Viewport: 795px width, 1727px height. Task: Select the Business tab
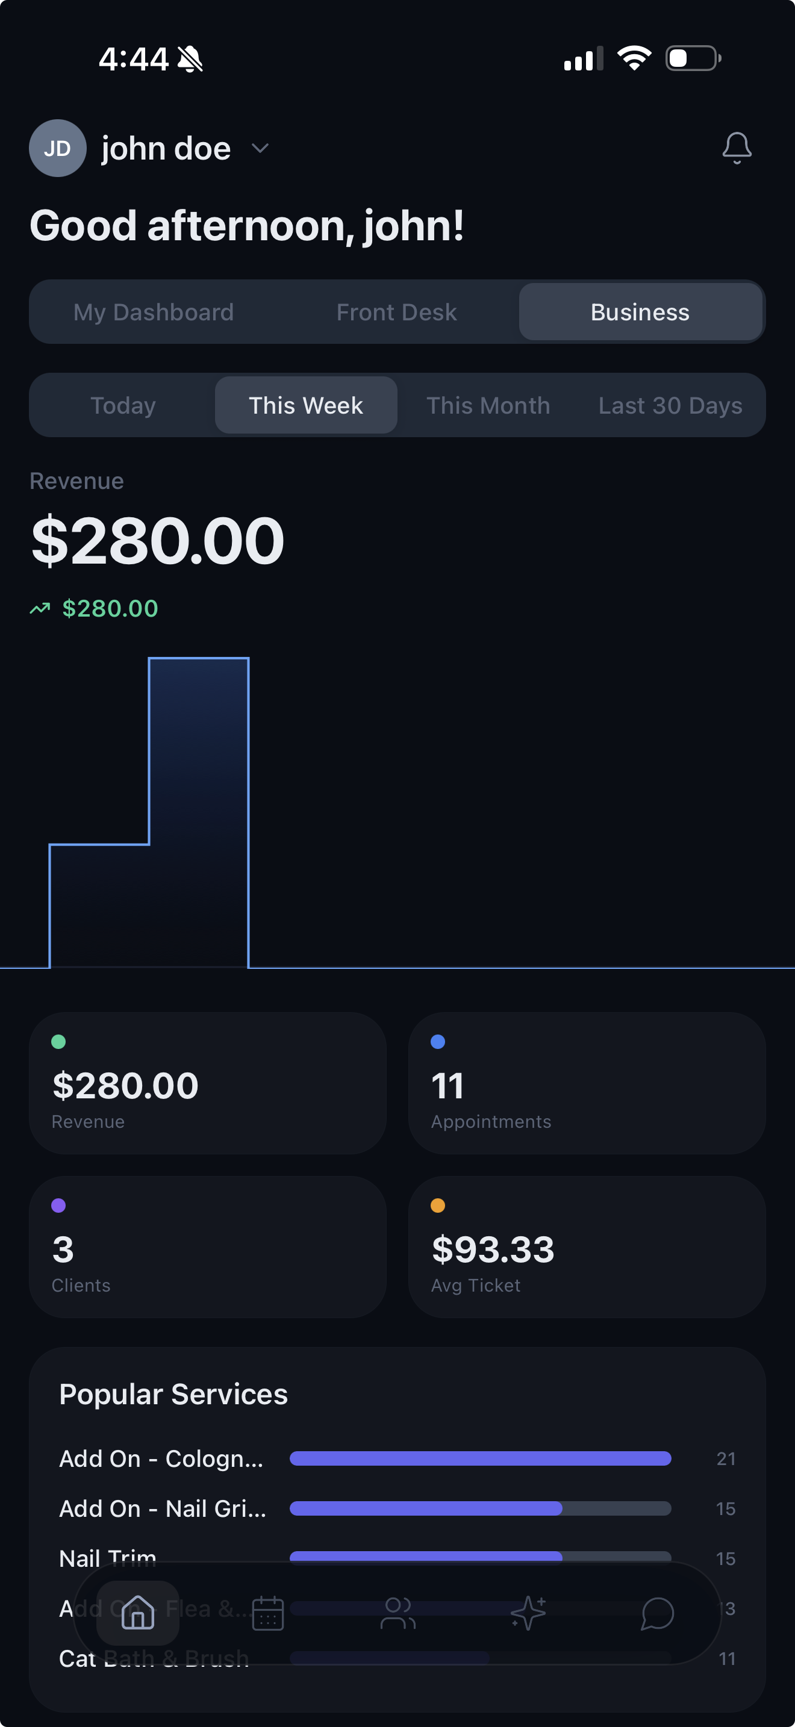coord(640,312)
